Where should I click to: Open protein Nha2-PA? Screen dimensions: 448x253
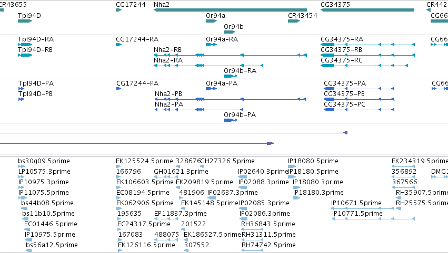point(169,104)
